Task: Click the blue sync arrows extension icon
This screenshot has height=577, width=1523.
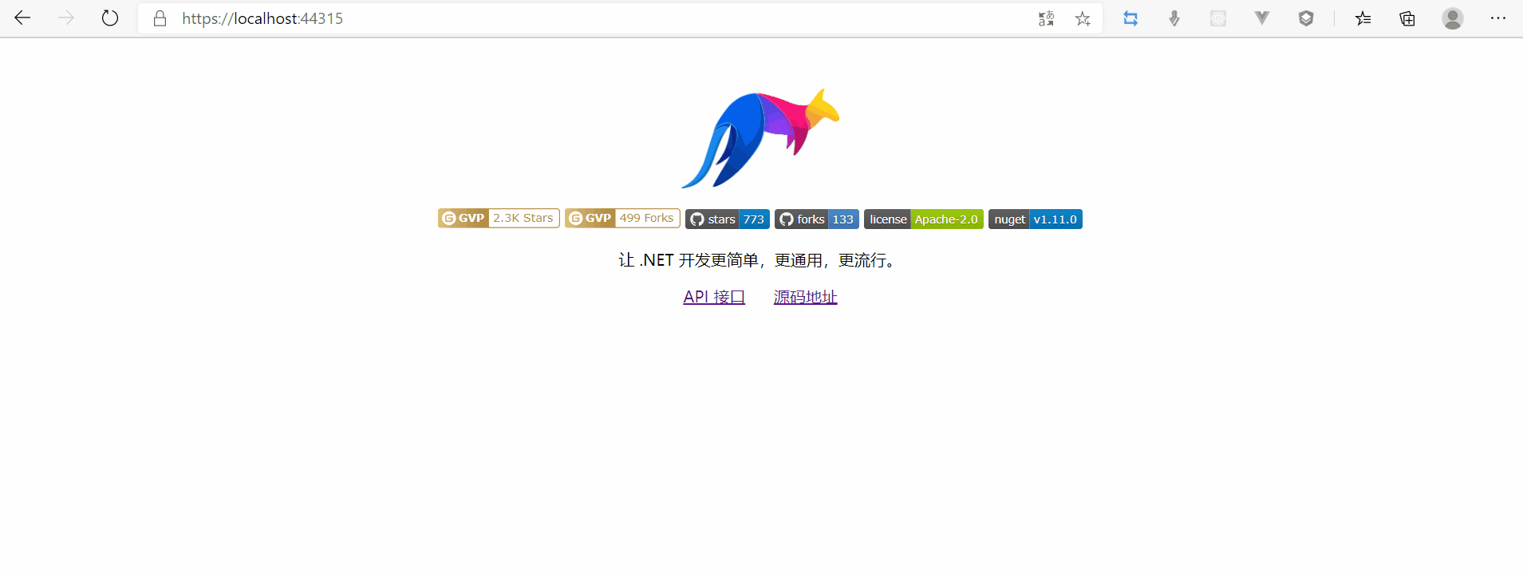Action: (1130, 18)
